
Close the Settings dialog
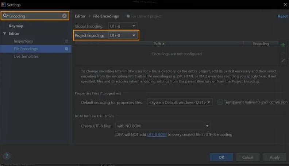tap(285, 5)
